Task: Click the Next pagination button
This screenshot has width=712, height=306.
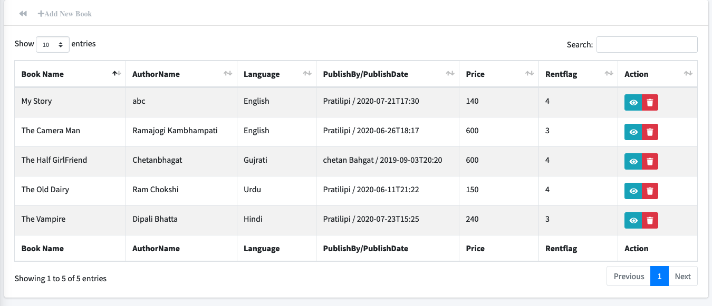Action: coord(682,277)
